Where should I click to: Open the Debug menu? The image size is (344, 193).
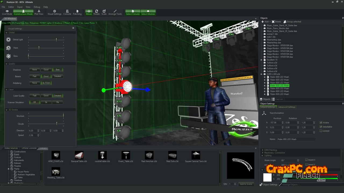point(37,7)
